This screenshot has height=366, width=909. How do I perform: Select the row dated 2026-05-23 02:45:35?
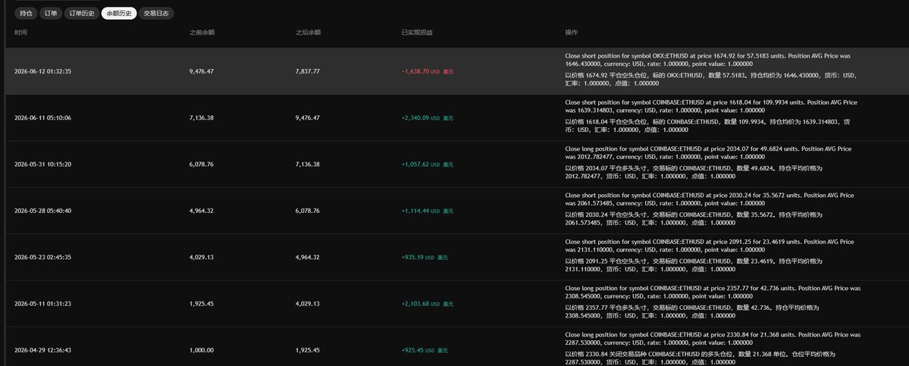point(457,257)
